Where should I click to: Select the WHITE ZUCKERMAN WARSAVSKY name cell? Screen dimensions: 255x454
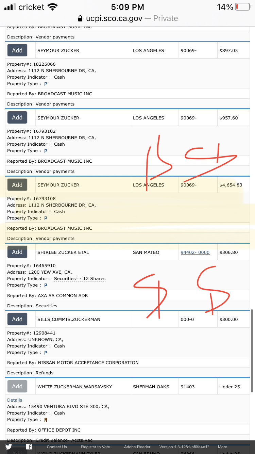pyautogui.click(x=83, y=387)
